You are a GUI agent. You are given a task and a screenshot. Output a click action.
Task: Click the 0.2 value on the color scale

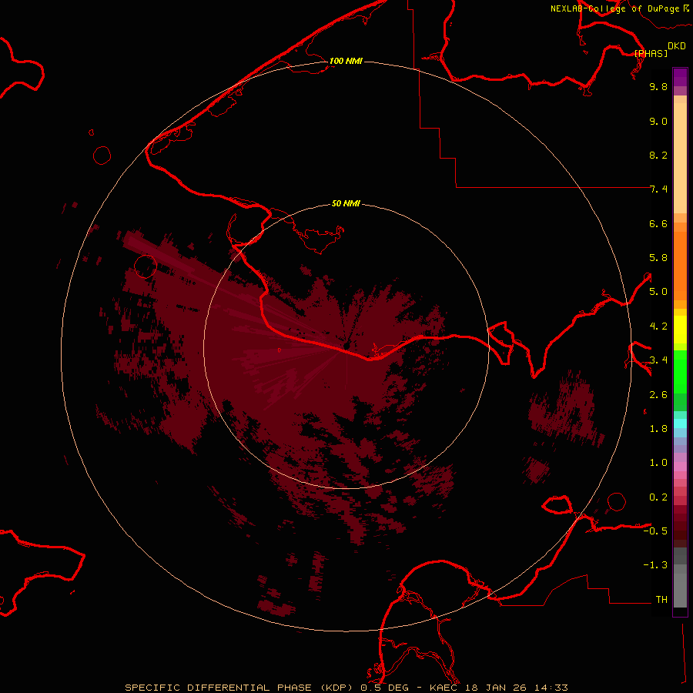tap(658, 497)
